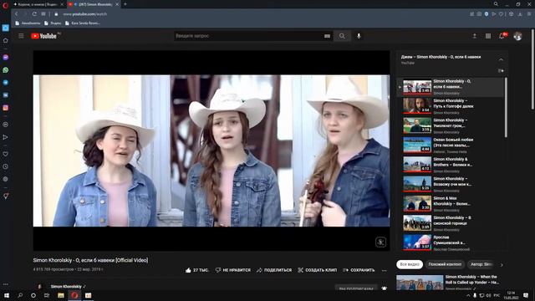Save playlist icon in mix panel

(501, 70)
